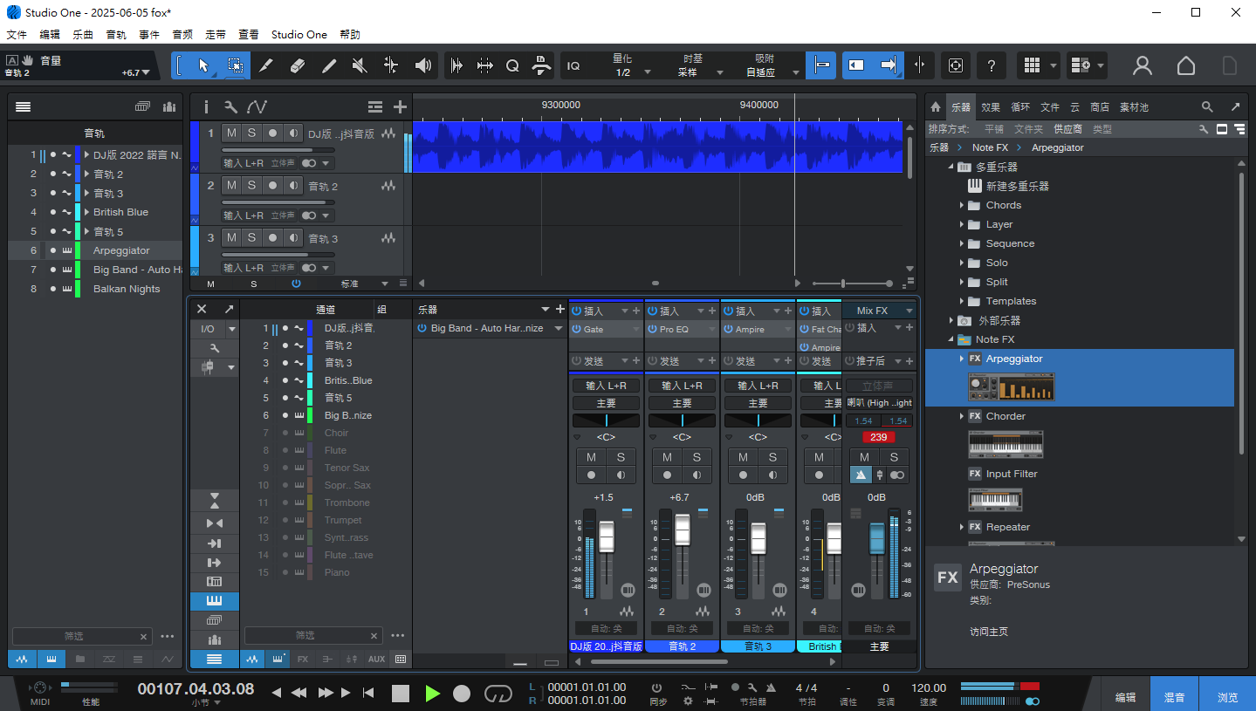Click the 访问主页 link
This screenshot has height=711, width=1256.
pos(989,632)
